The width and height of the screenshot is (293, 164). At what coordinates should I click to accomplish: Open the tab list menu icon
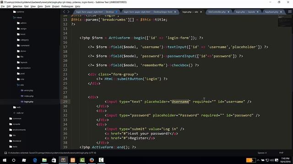pyautogui.click(x=290, y=12)
